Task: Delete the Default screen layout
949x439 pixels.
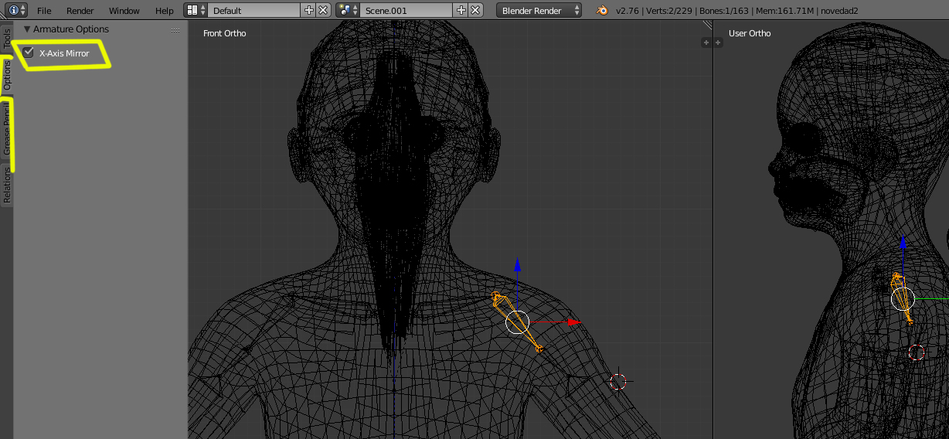Action: pos(323,10)
